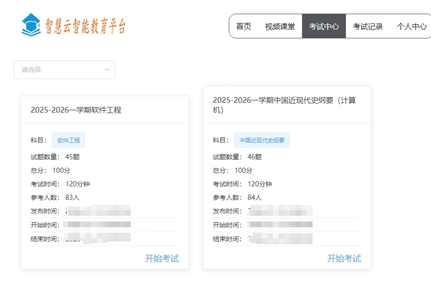Click 100分 total score in 史纲要 card
The image size is (431, 292).
(243, 170)
